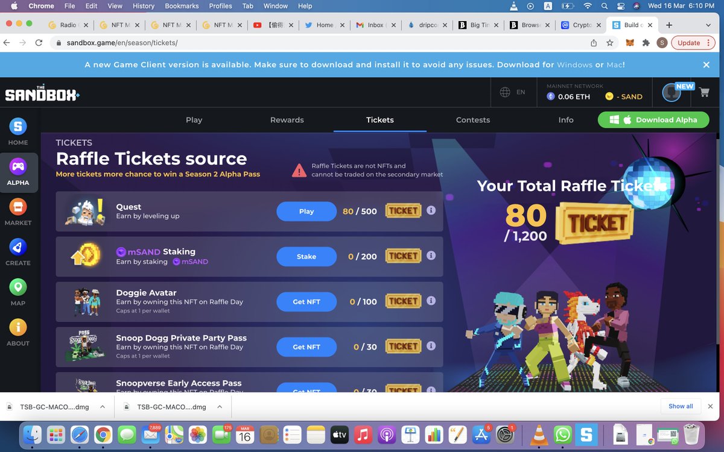Open the Chrome extensions puzzle icon
Viewport: 724px width, 452px height.
(646, 43)
